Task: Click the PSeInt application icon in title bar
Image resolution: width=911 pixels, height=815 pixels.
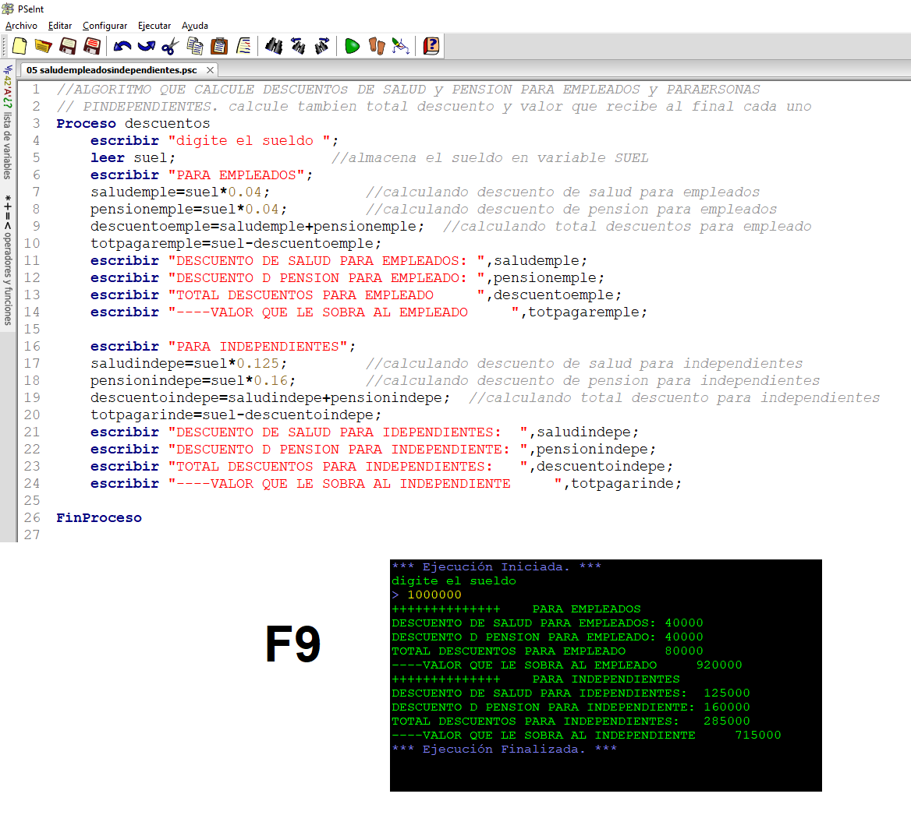Action: (x=8, y=9)
